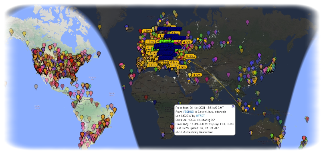
Task: Click the yellow marker on Greenland
Action: coord(100,27)
